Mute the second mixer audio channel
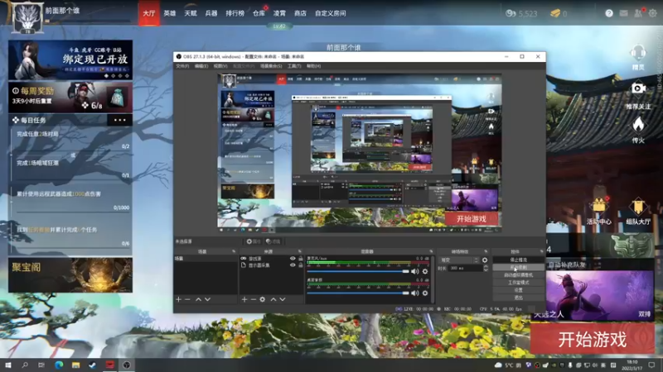663x372 pixels. [x=415, y=293]
